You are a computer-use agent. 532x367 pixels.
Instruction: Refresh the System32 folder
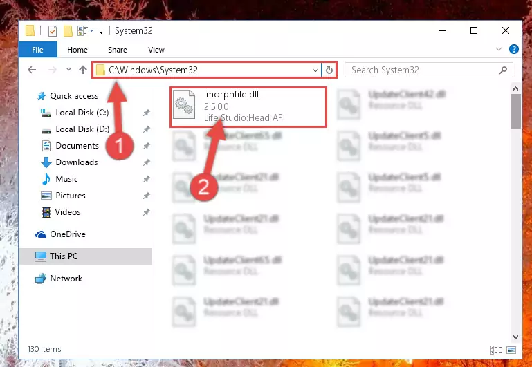(x=329, y=70)
